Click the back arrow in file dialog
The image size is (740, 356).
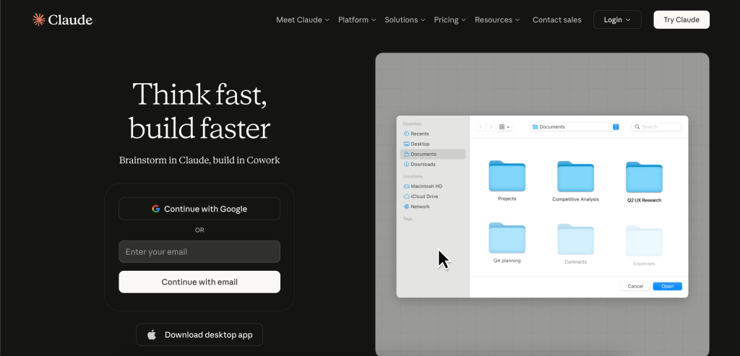point(481,127)
